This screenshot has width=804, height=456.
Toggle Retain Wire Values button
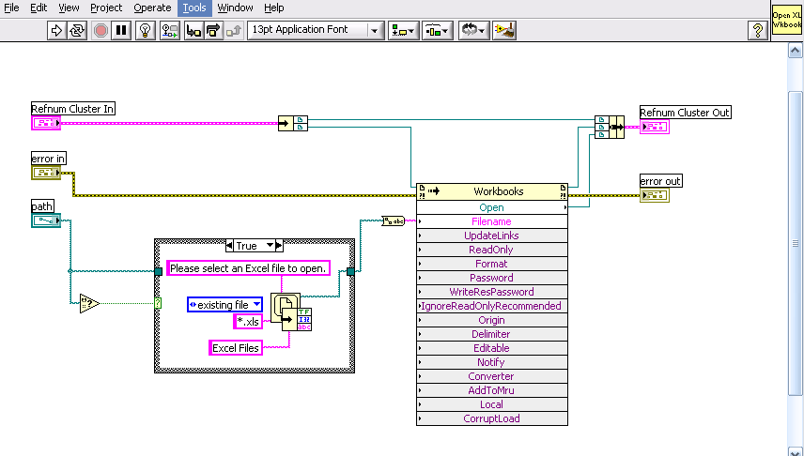170,31
